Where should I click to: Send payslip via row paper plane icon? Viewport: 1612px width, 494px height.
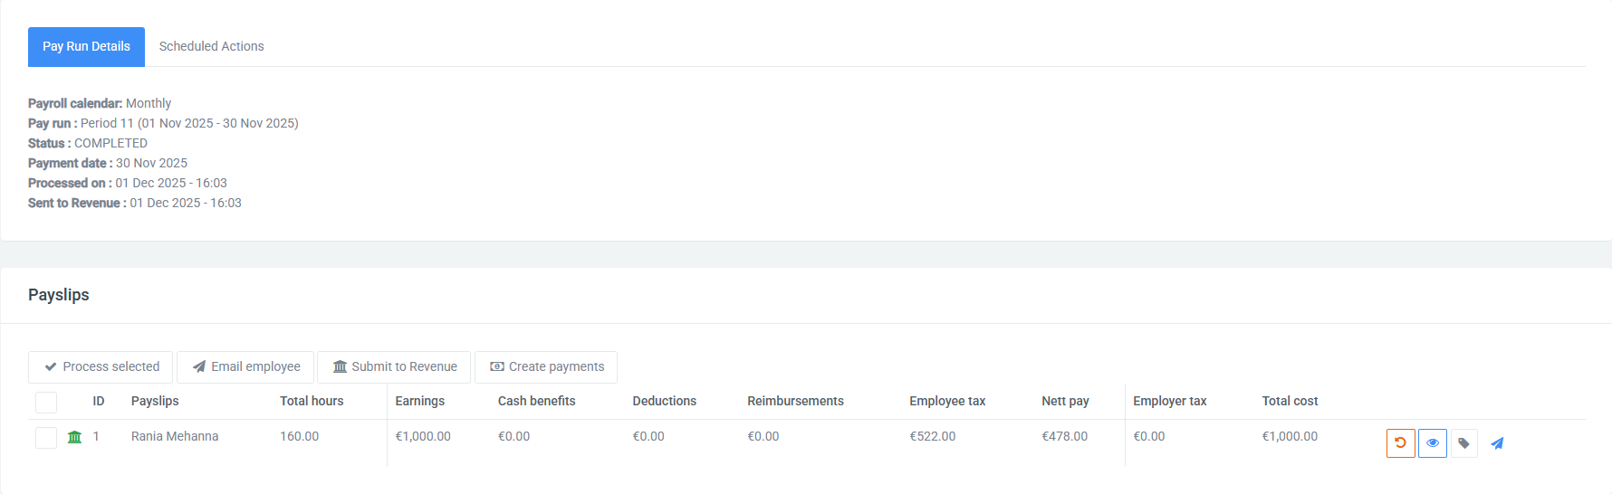[1497, 443]
